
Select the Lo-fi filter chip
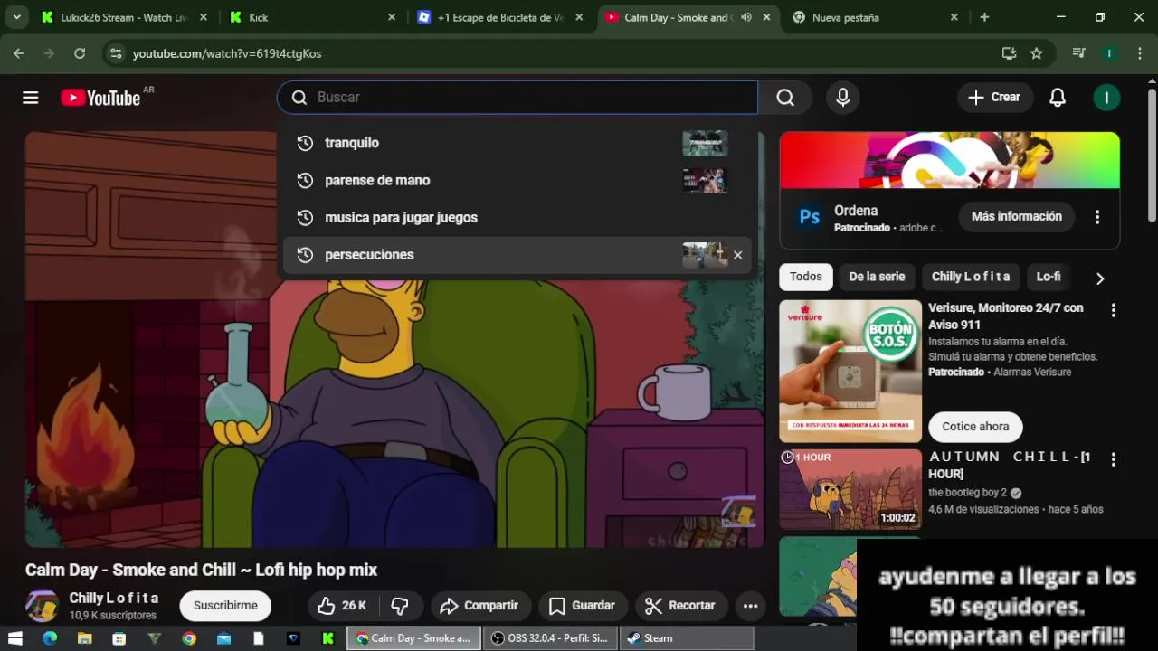coord(1049,277)
